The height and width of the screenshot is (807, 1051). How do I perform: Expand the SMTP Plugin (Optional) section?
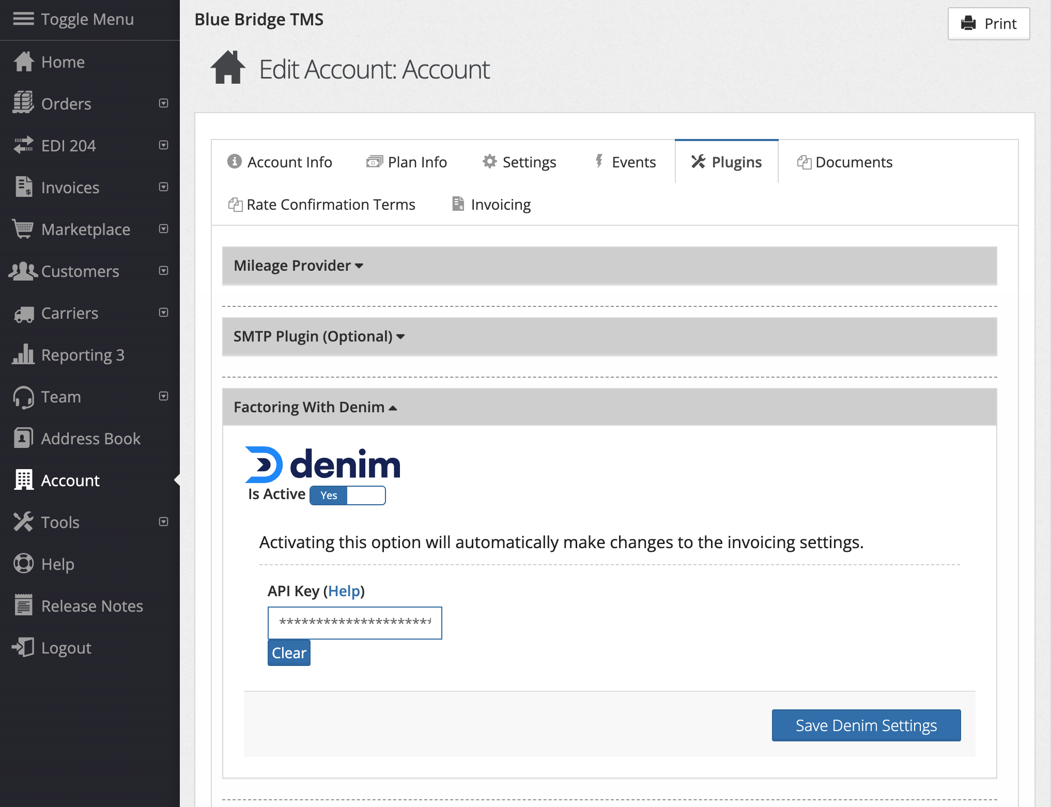pyautogui.click(x=609, y=336)
